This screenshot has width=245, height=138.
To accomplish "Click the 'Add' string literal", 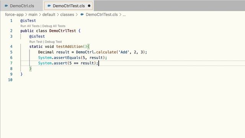I will click(x=124, y=52).
